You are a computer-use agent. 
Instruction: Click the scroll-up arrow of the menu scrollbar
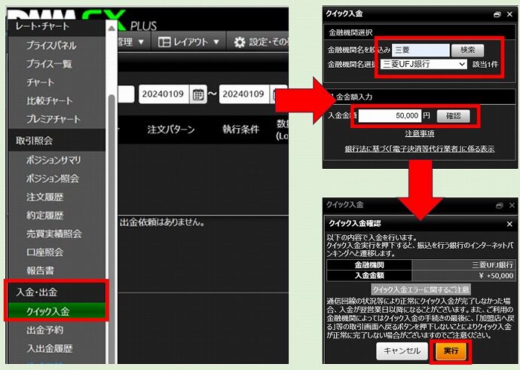pyautogui.click(x=112, y=25)
